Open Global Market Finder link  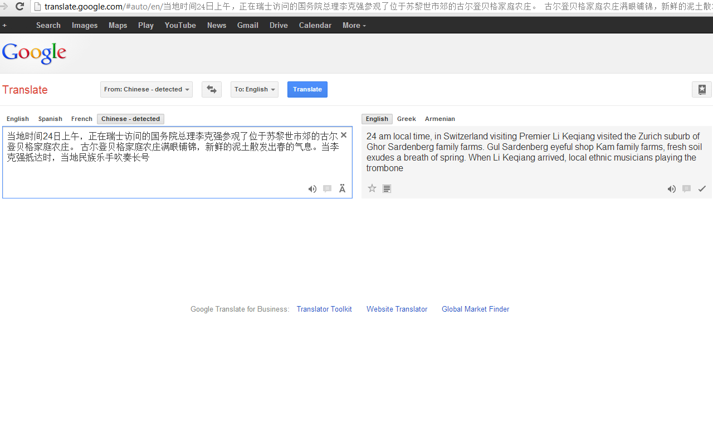[x=475, y=309]
